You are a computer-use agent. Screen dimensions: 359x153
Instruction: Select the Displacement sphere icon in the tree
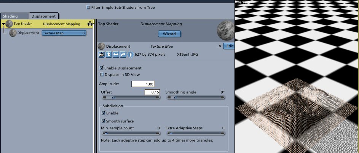coord(13,33)
